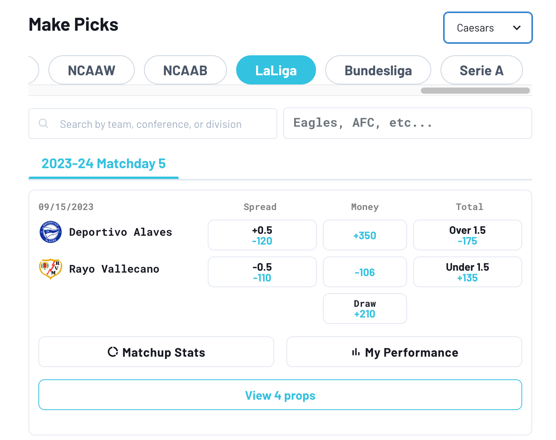Switch to the Serie A tab
Viewport: 556px width, 440px height.
point(482,70)
